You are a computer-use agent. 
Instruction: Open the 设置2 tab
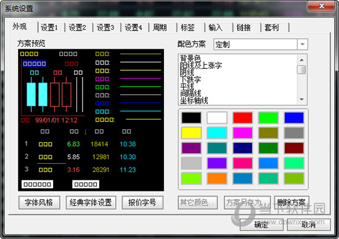tap(78, 28)
